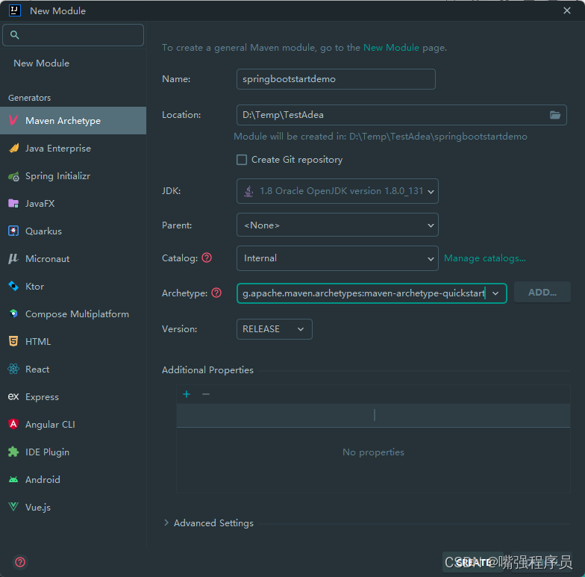Select the HTML generator icon
This screenshot has width=585, height=577.
(13, 341)
